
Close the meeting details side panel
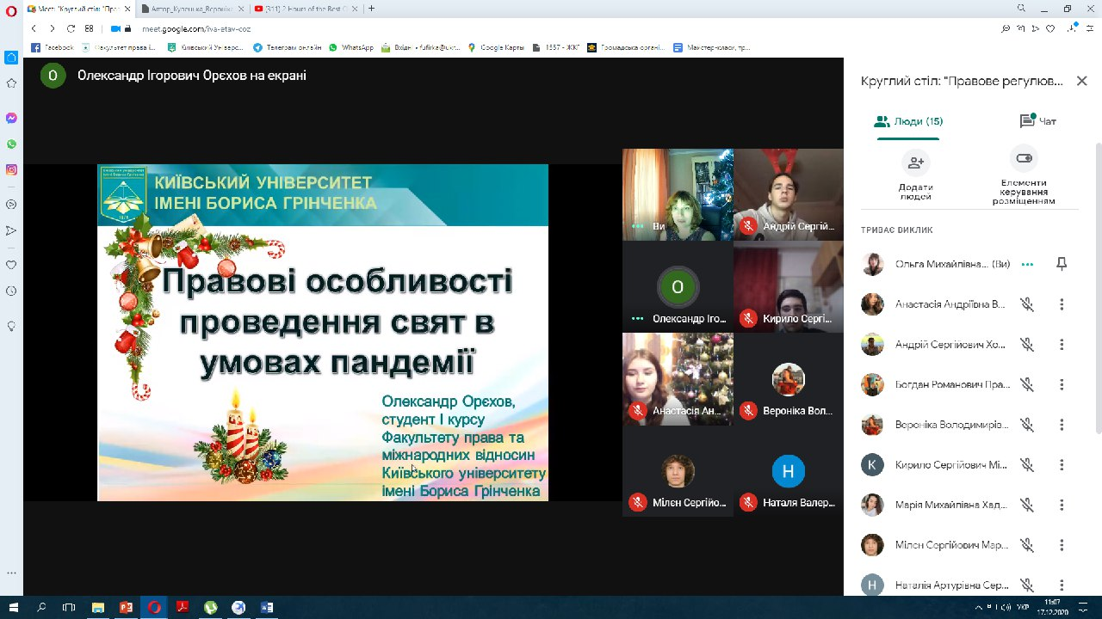(1081, 81)
